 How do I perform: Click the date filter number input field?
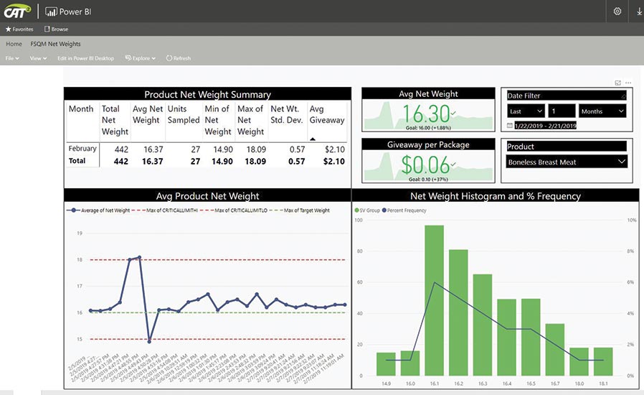(x=562, y=111)
